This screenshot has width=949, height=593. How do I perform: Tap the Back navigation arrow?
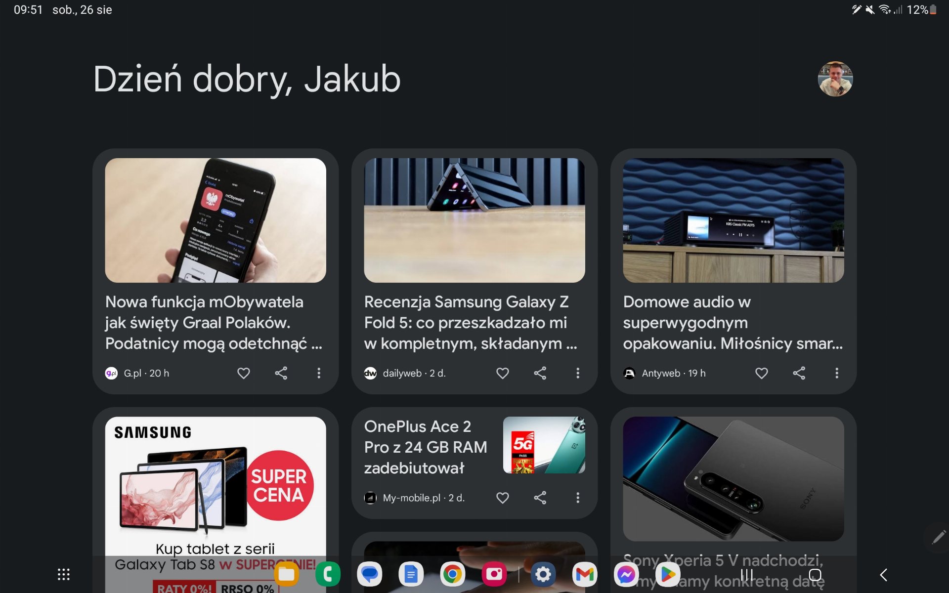click(884, 575)
